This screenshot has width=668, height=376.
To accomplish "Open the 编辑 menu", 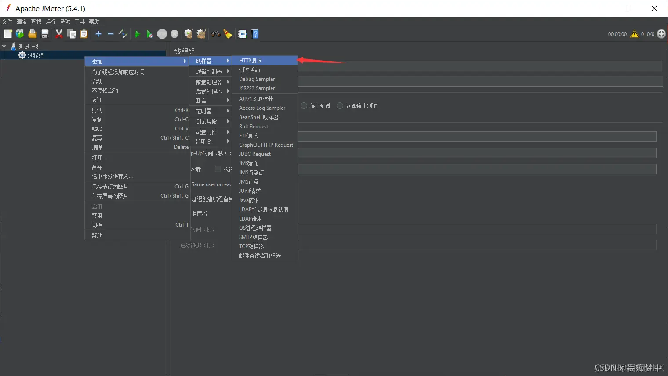I will pos(22,22).
